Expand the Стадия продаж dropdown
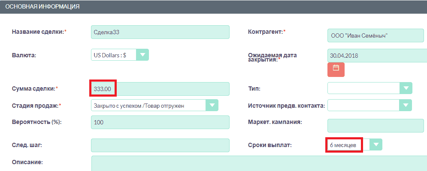Image resolution: width=427 pixels, height=171 pixels. [x=212, y=105]
